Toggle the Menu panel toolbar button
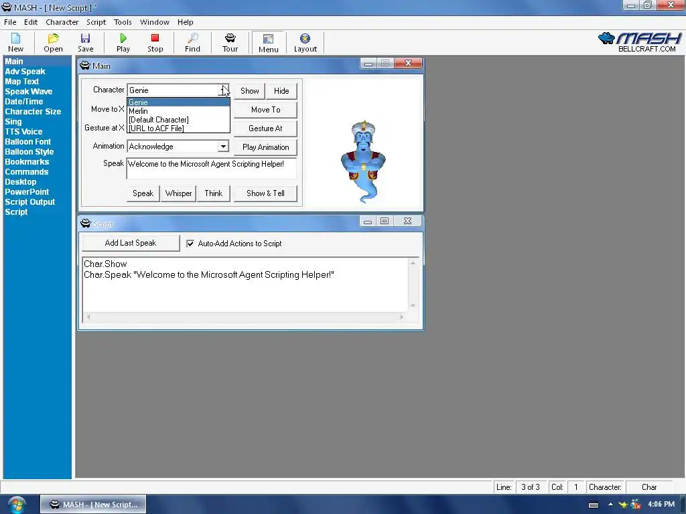This screenshot has width=686, height=514. click(x=268, y=43)
